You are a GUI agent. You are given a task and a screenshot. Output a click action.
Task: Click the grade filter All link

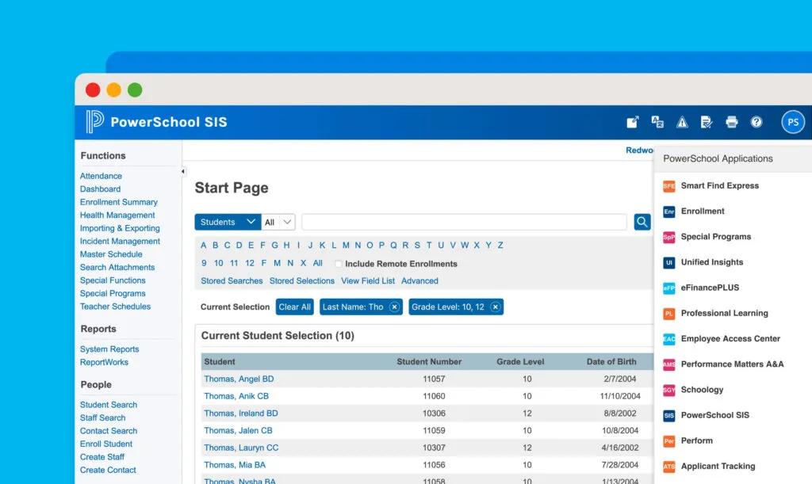pos(317,263)
